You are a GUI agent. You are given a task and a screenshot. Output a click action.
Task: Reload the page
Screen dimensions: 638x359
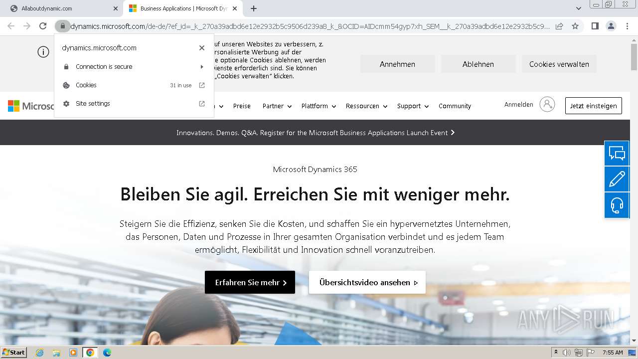(43, 26)
